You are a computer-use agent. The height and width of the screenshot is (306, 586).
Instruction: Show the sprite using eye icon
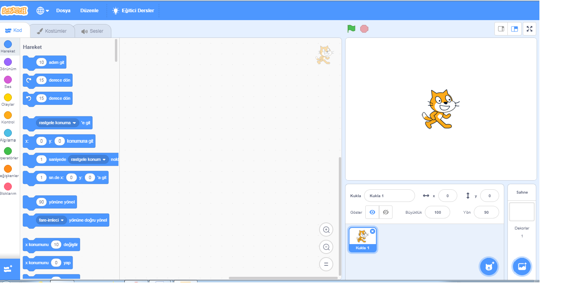[x=372, y=212]
